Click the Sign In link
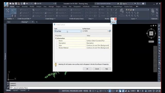This screenshot has width=165, height=93. pyautogui.click(x=125, y=4)
